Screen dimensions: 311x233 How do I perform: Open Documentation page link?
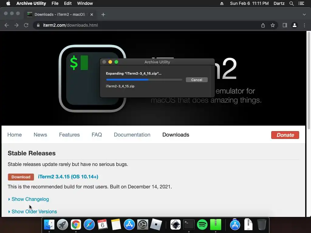pyautogui.click(x=132, y=135)
